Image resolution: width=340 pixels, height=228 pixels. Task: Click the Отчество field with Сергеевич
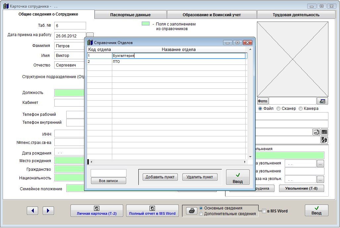[x=70, y=65]
